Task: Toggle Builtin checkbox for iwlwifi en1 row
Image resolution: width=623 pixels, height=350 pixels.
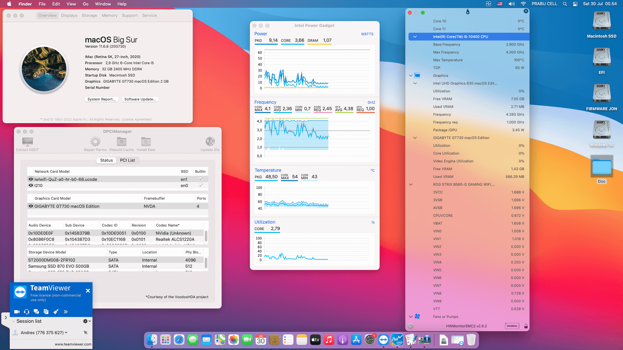Action: [x=201, y=179]
